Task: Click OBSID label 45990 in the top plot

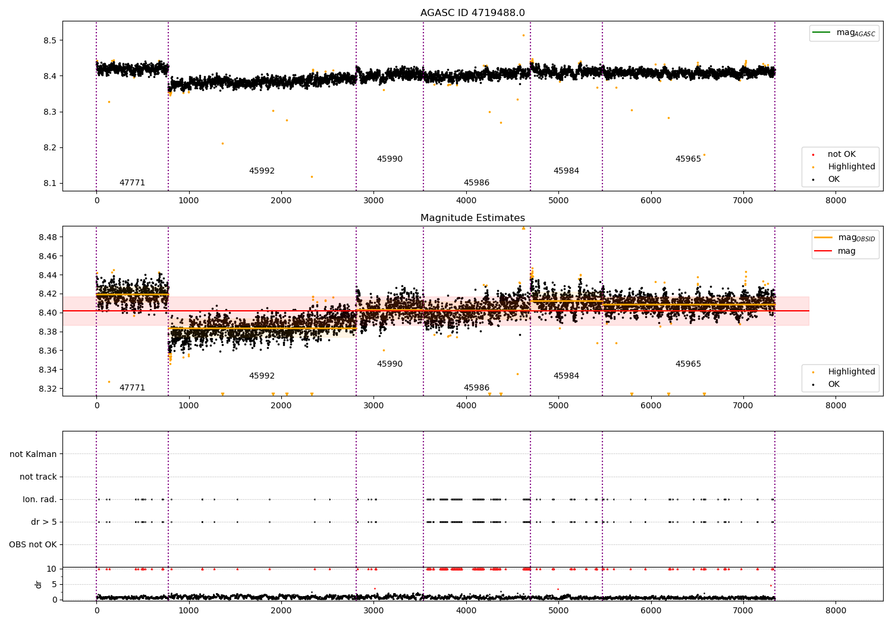Action: pos(390,159)
